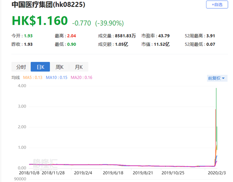Click the 格隆汇 watermark logo on chart
The height and width of the screenshot is (182, 233).
(x=45, y=163)
